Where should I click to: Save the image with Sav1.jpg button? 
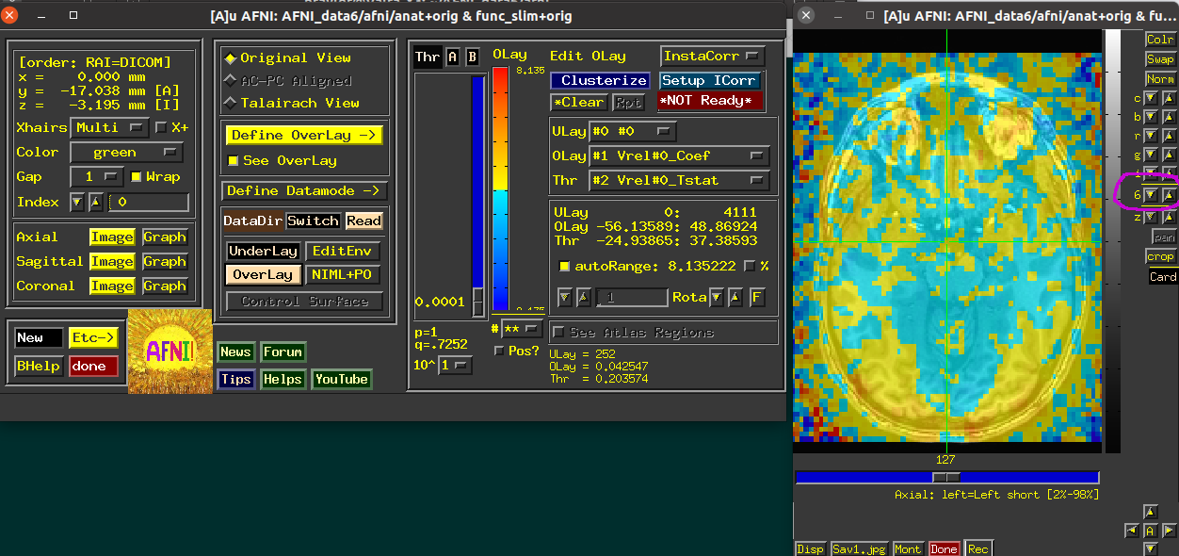click(858, 549)
